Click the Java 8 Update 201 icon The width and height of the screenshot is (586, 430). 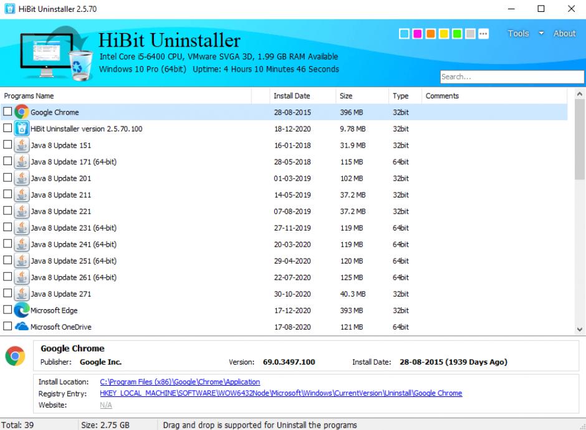click(x=22, y=178)
